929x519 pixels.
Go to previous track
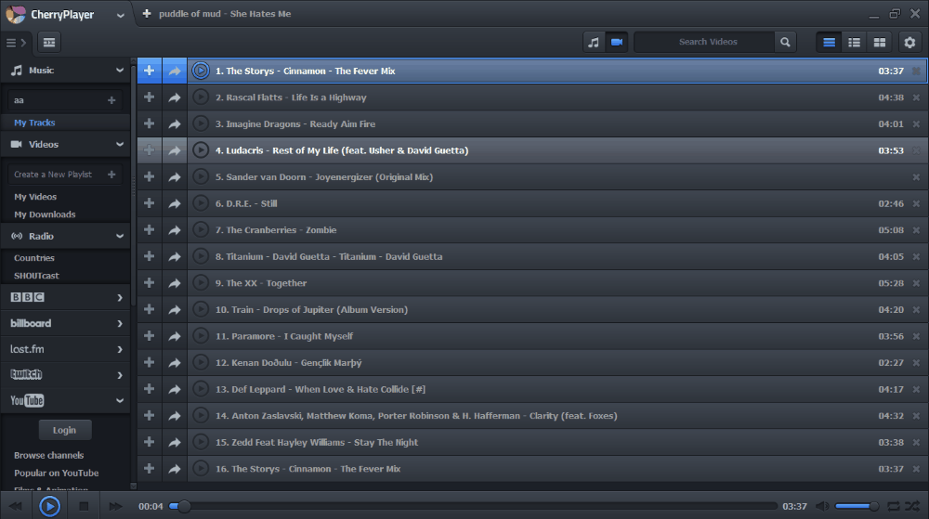tap(16, 506)
